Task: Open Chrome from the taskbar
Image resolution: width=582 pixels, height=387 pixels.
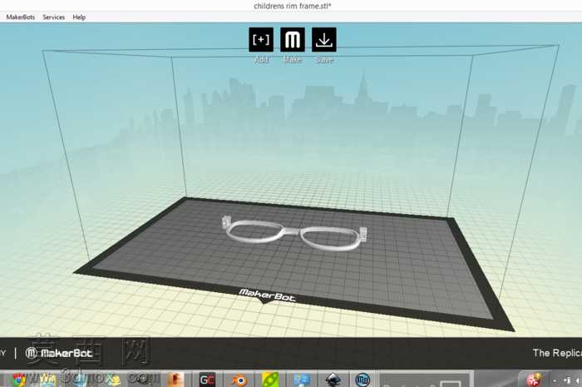Action: (x=18, y=380)
